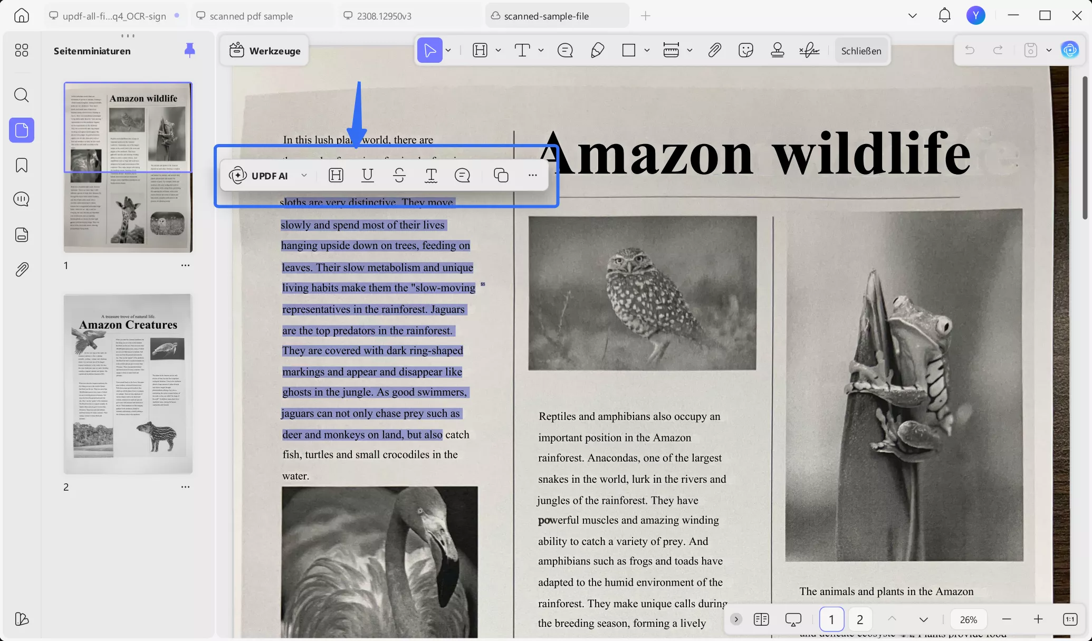Screen dimensions: 1092x641
Task: Click the Schließen button
Action: [x=861, y=51]
